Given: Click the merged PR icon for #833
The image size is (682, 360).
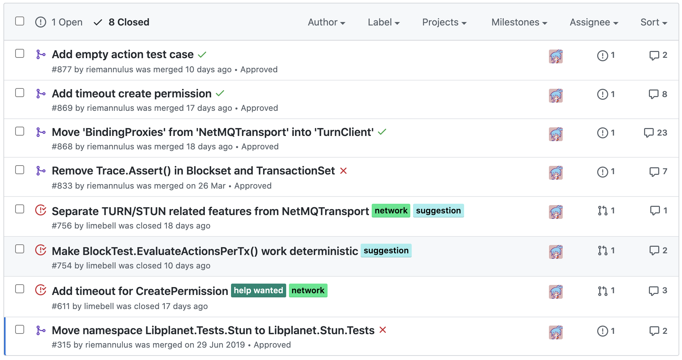Looking at the screenshot, I should 41,171.
